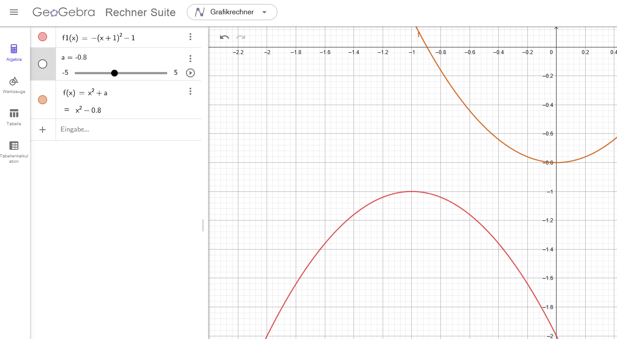Open the Werkzeuge tools panel
Image resolution: width=617 pixels, height=339 pixels.
click(14, 85)
